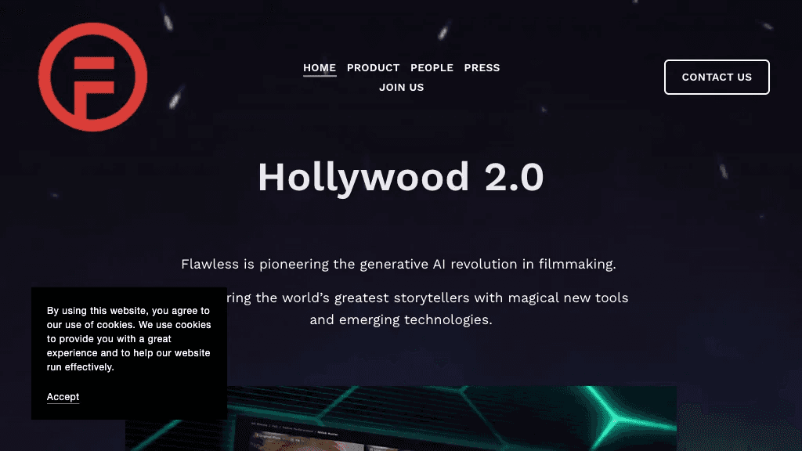Click the Hollywood 2.0 heading
The image size is (802, 451).
(401, 177)
